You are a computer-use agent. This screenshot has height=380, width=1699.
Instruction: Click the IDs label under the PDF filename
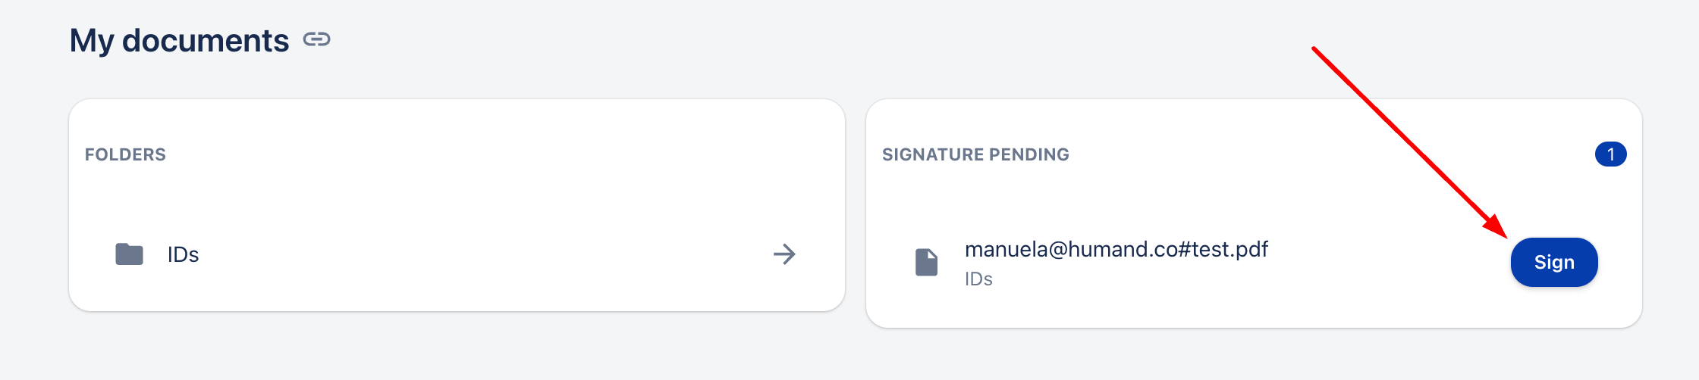(978, 279)
